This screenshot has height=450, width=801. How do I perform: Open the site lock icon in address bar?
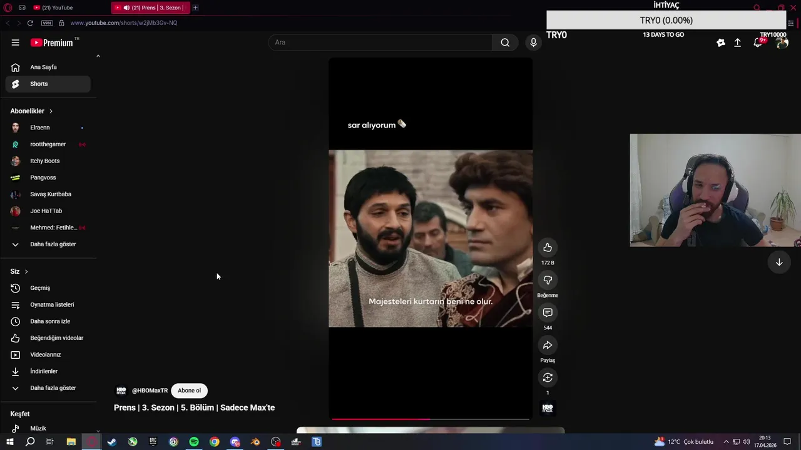[61, 23]
